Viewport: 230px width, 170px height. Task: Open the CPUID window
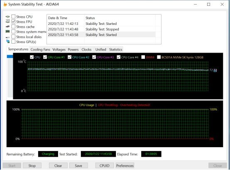(105, 165)
